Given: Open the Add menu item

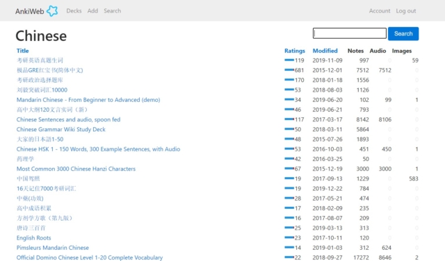Looking at the screenshot, I should click(x=92, y=11).
